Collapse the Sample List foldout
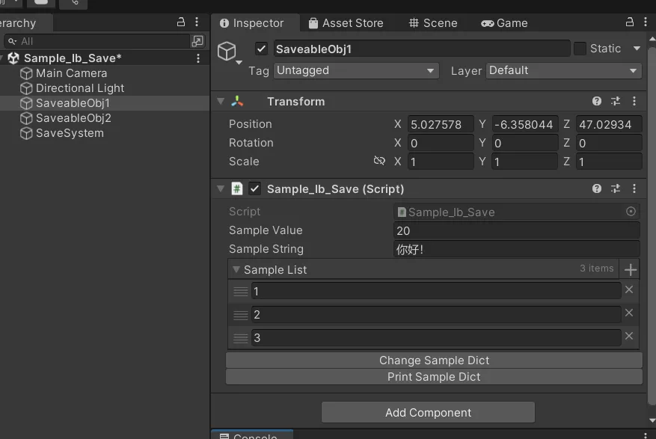This screenshot has width=656, height=439. pos(236,270)
